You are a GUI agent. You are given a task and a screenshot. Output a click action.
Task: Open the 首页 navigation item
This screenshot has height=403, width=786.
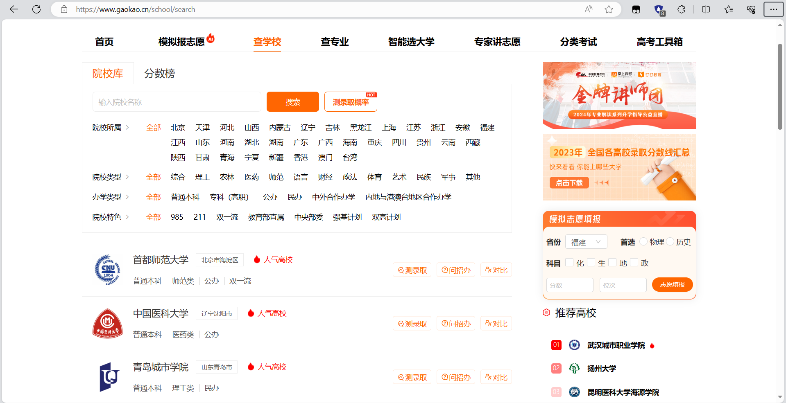(104, 42)
